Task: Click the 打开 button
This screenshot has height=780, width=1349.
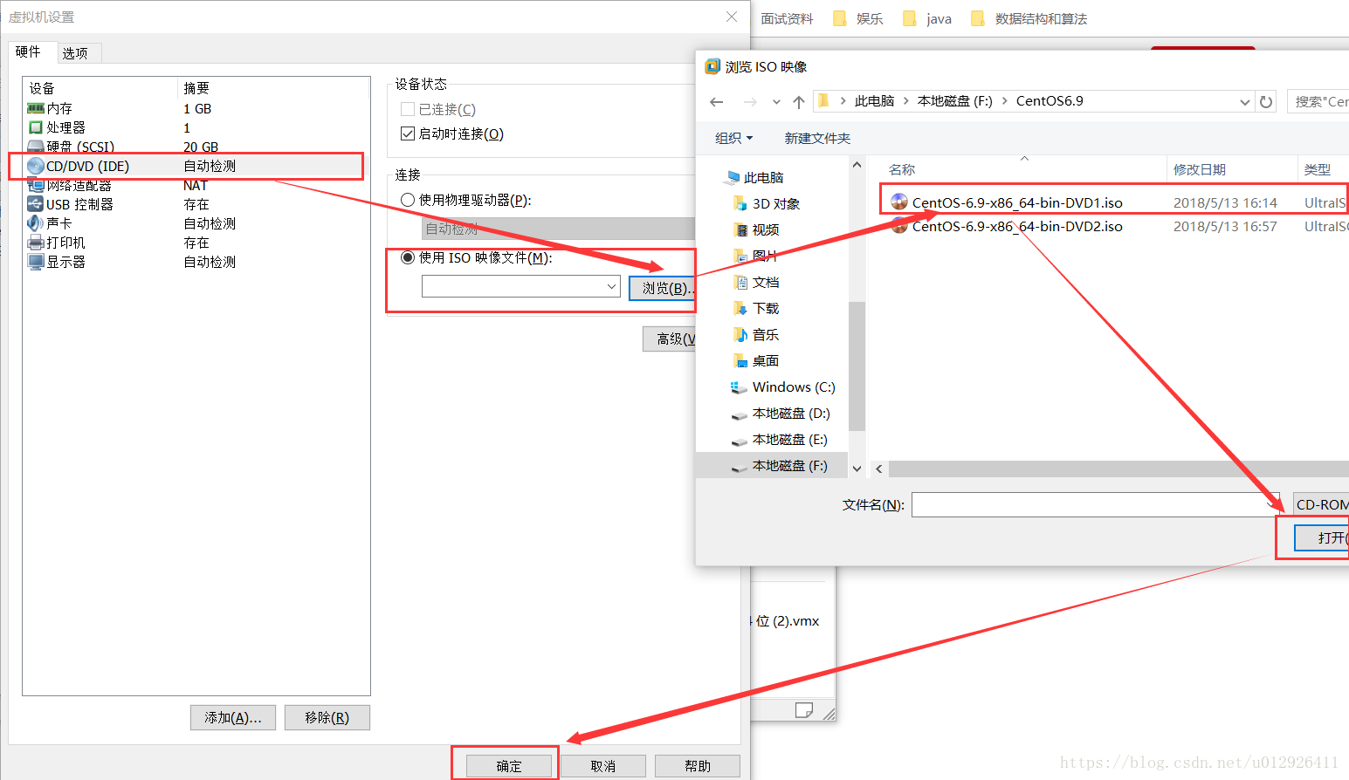Action: point(1322,537)
